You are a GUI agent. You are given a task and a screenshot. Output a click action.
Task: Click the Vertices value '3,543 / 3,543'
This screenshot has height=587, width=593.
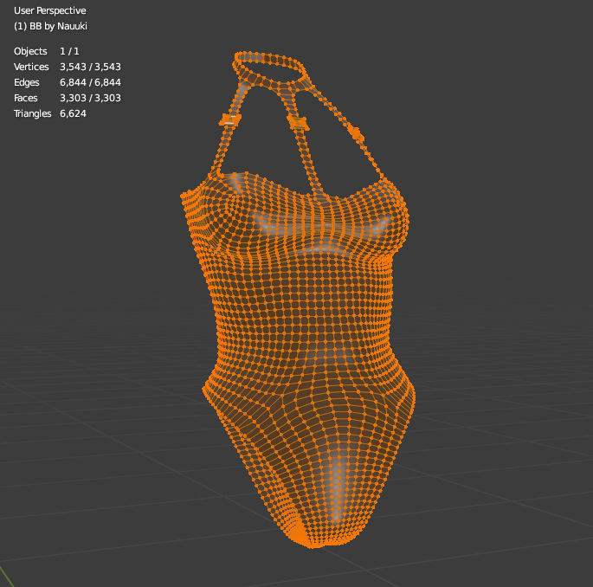pyautogui.click(x=90, y=67)
